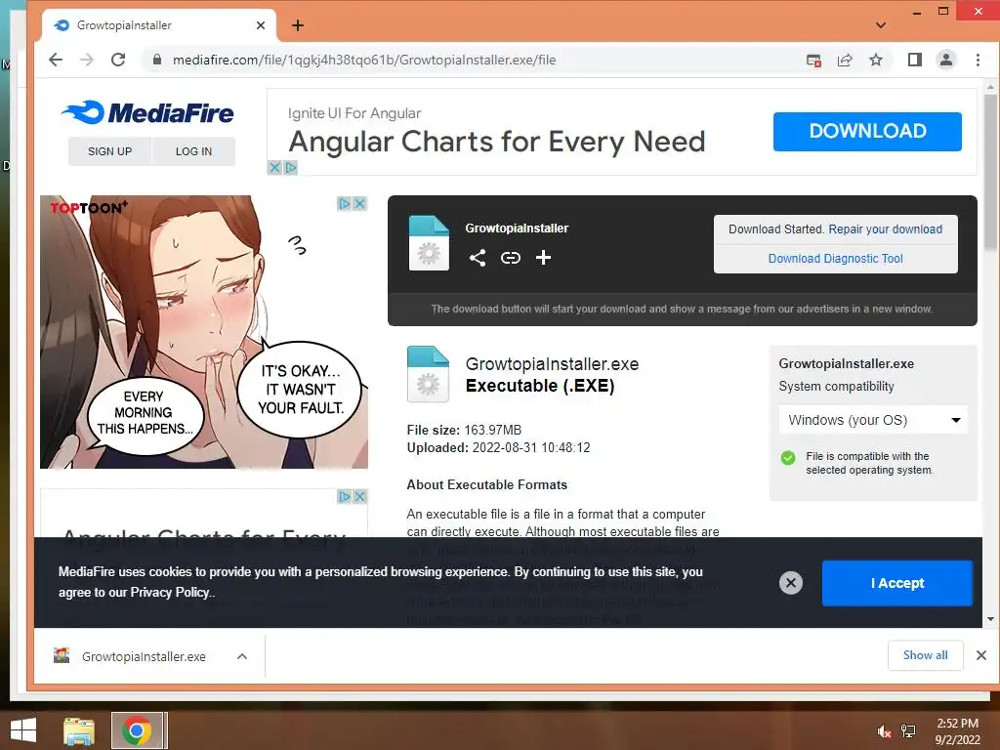Close the GrowtopiaInstaller tab
1000x750 pixels.
[x=260, y=25]
